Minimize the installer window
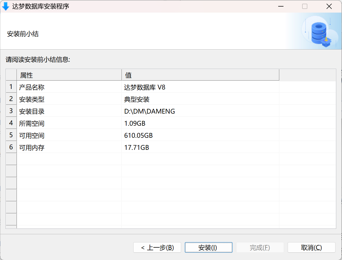The height and width of the screenshot is (260, 342). coord(281,6)
